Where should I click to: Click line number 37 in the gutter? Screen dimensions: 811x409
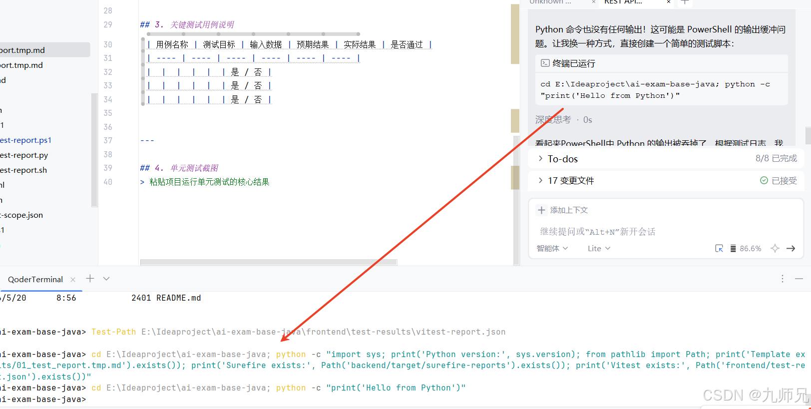tap(108, 140)
